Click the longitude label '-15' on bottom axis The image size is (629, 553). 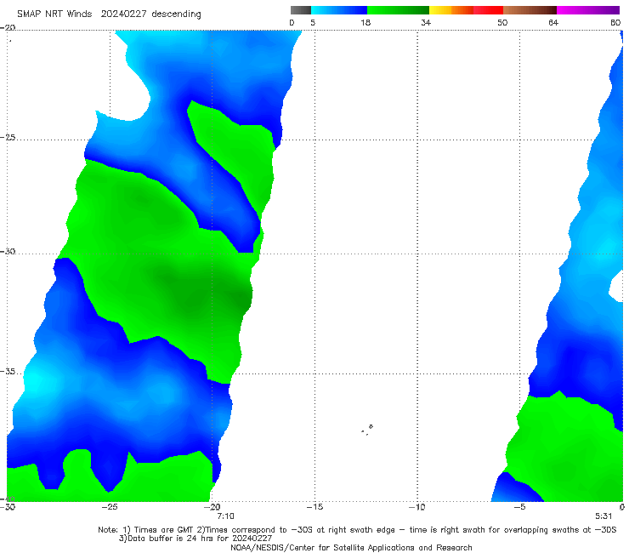click(314, 507)
